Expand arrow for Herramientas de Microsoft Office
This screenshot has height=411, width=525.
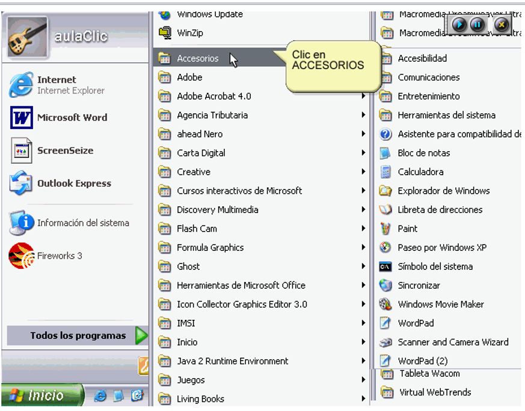coord(363,286)
